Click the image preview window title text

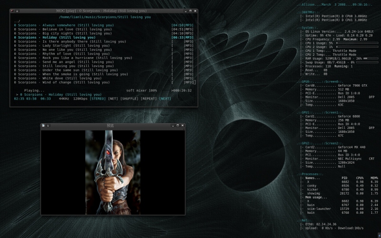point(110,126)
